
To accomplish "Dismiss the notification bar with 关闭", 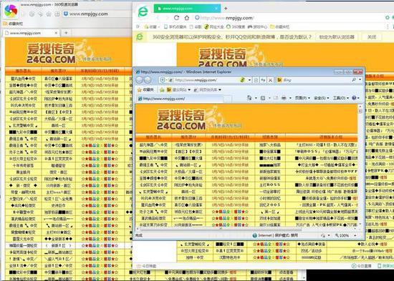I will (372, 37).
